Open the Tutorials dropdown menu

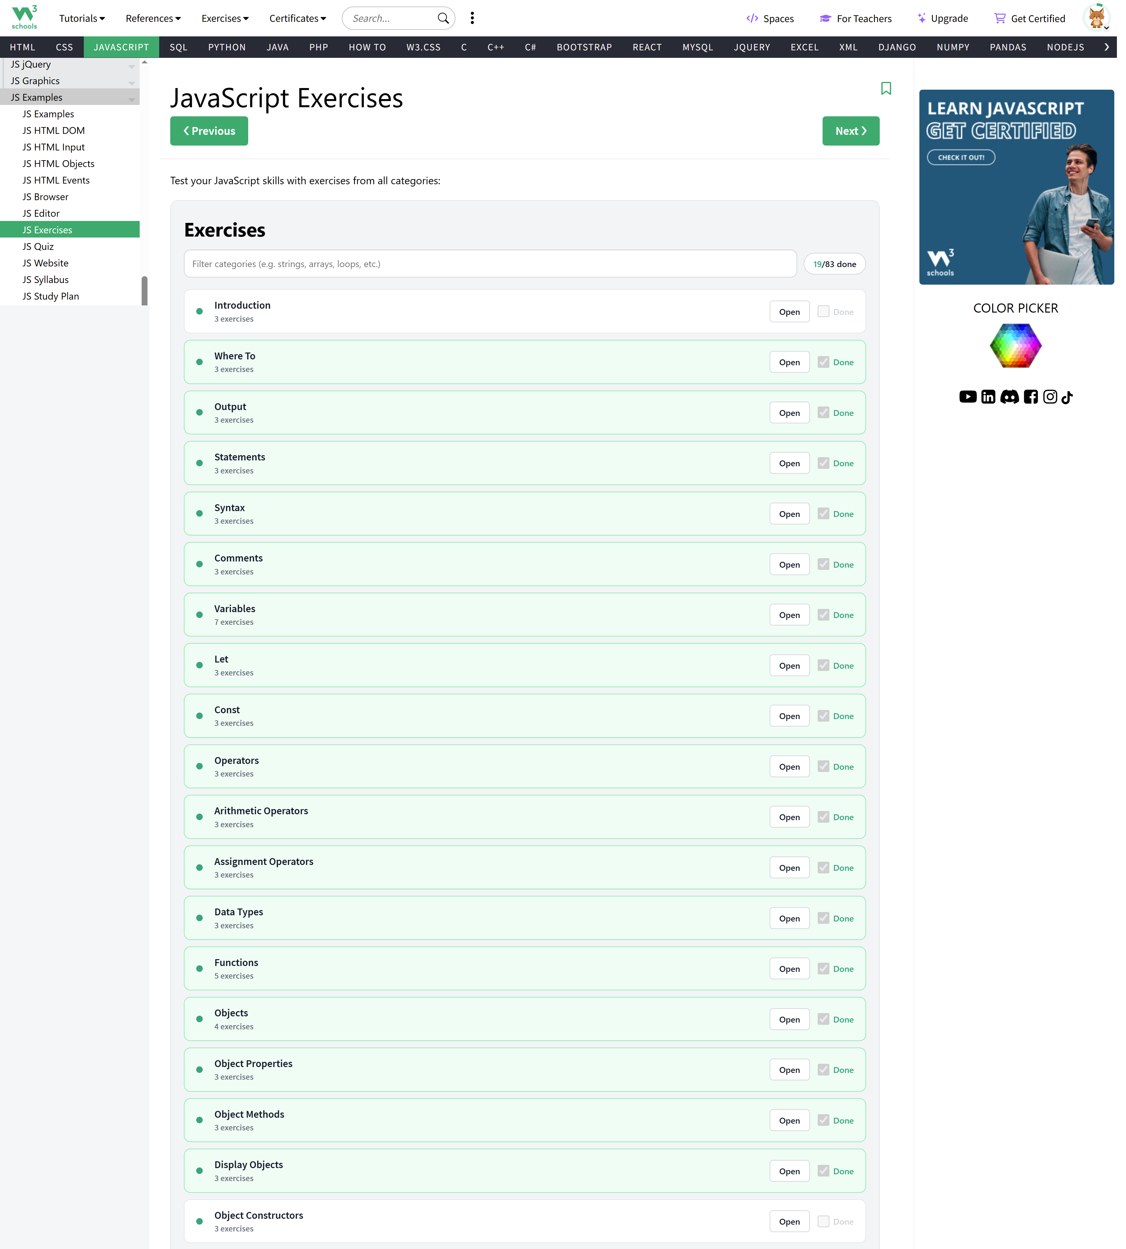[82, 18]
